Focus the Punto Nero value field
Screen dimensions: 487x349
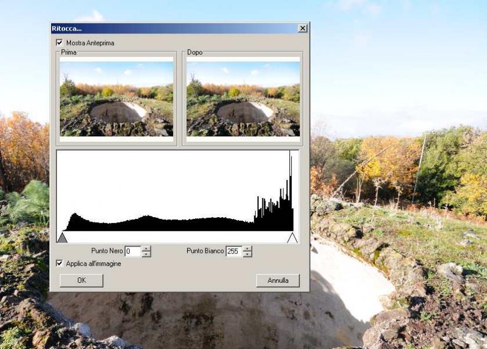(x=132, y=251)
